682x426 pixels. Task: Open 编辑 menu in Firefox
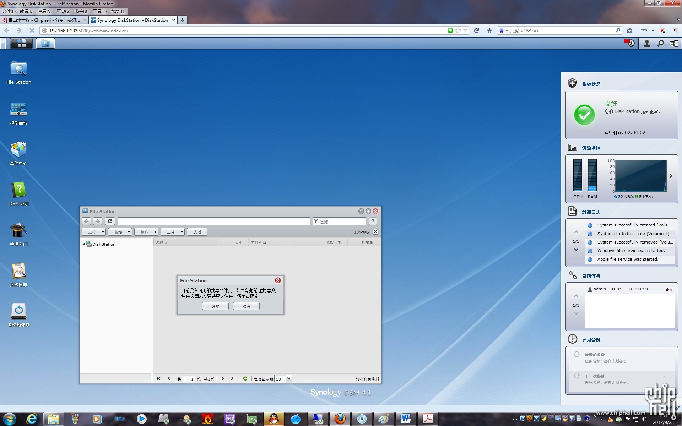click(27, 11)
